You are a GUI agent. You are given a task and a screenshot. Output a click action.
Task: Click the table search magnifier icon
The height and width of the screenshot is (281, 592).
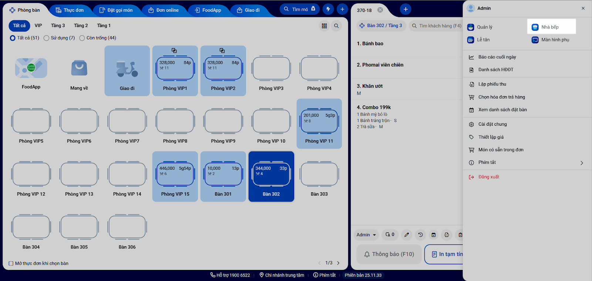pos(336,26)
